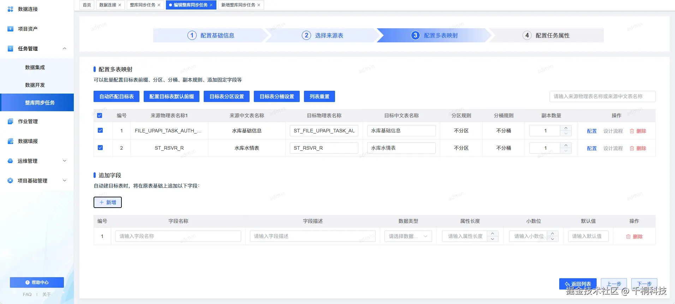Click trash icon in ST_RSVR_R row
The width and height of the screenshot is (675, 304).
(x=632, y=148)
